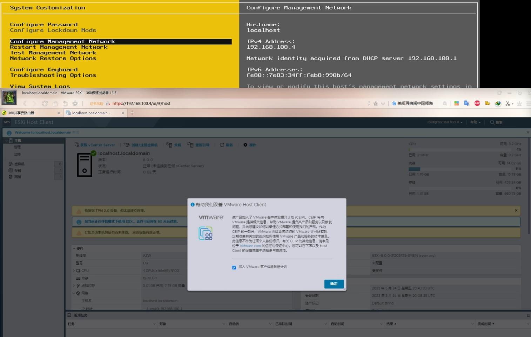Dismiss the TPM 2.0 warning banner
This screenshot has width=531, height=337.
[516, 211]
